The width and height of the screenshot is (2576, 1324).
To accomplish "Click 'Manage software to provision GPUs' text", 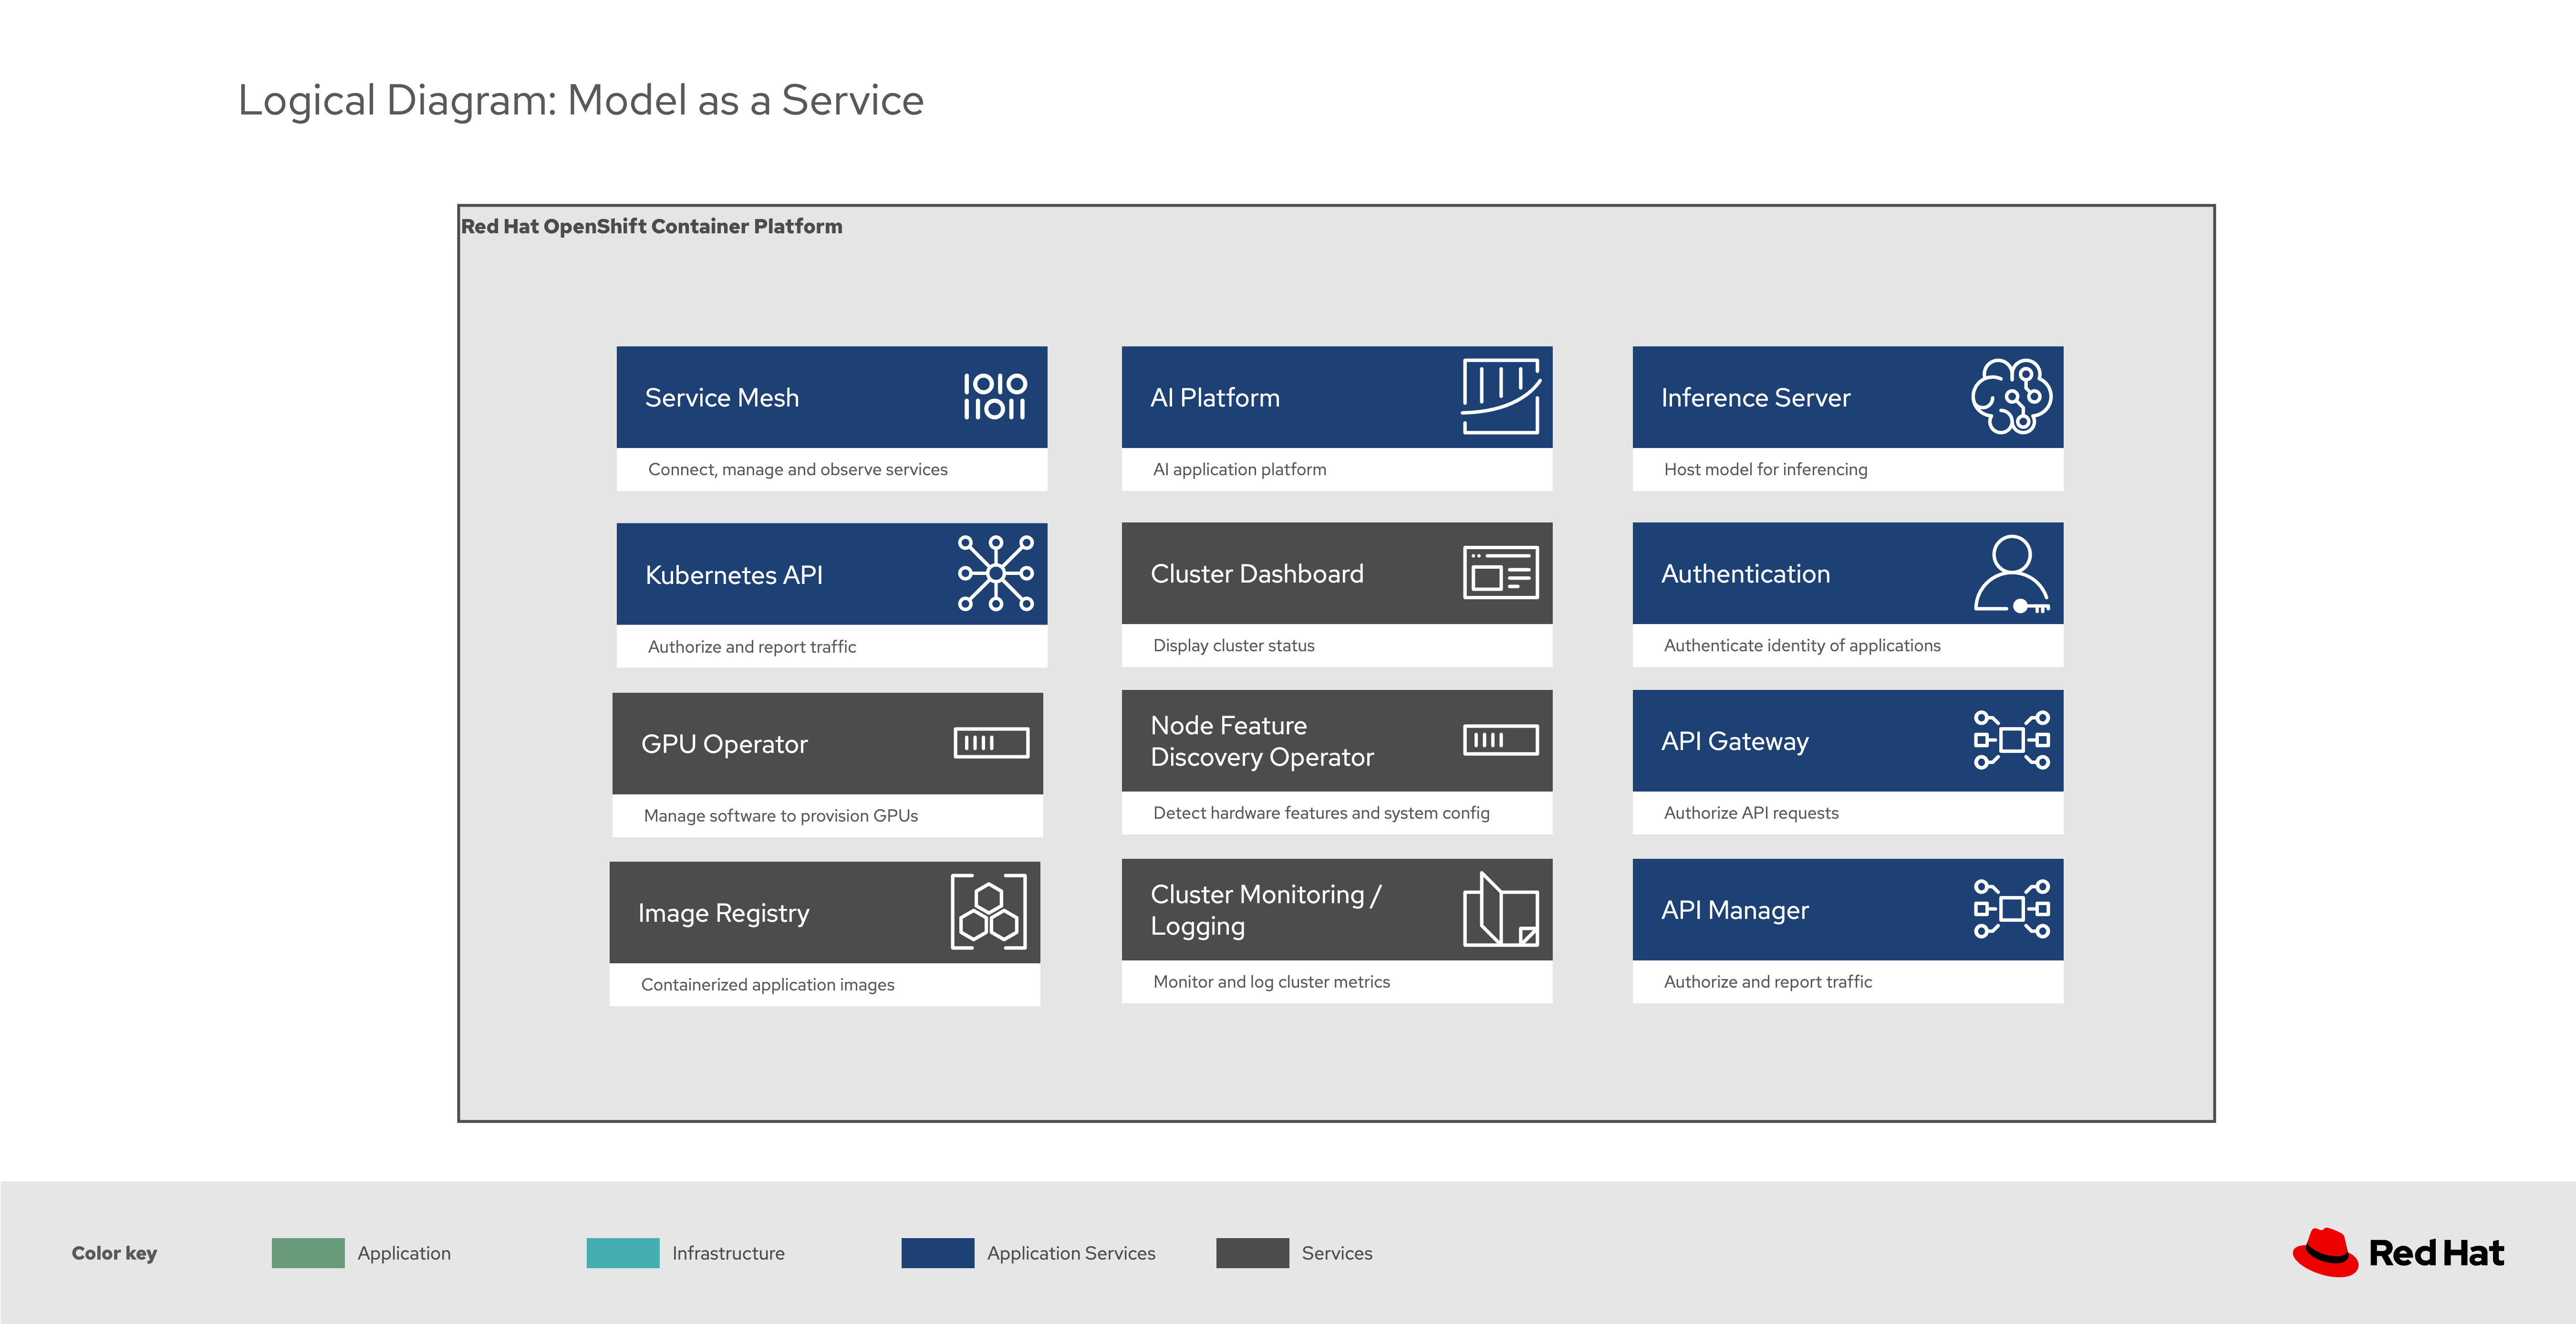I will click(x=781, y=815).
